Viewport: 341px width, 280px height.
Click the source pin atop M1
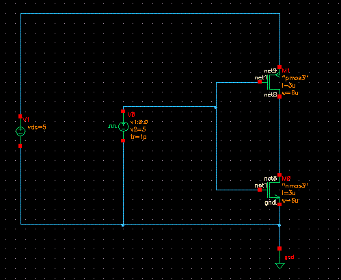pos(279,67)
